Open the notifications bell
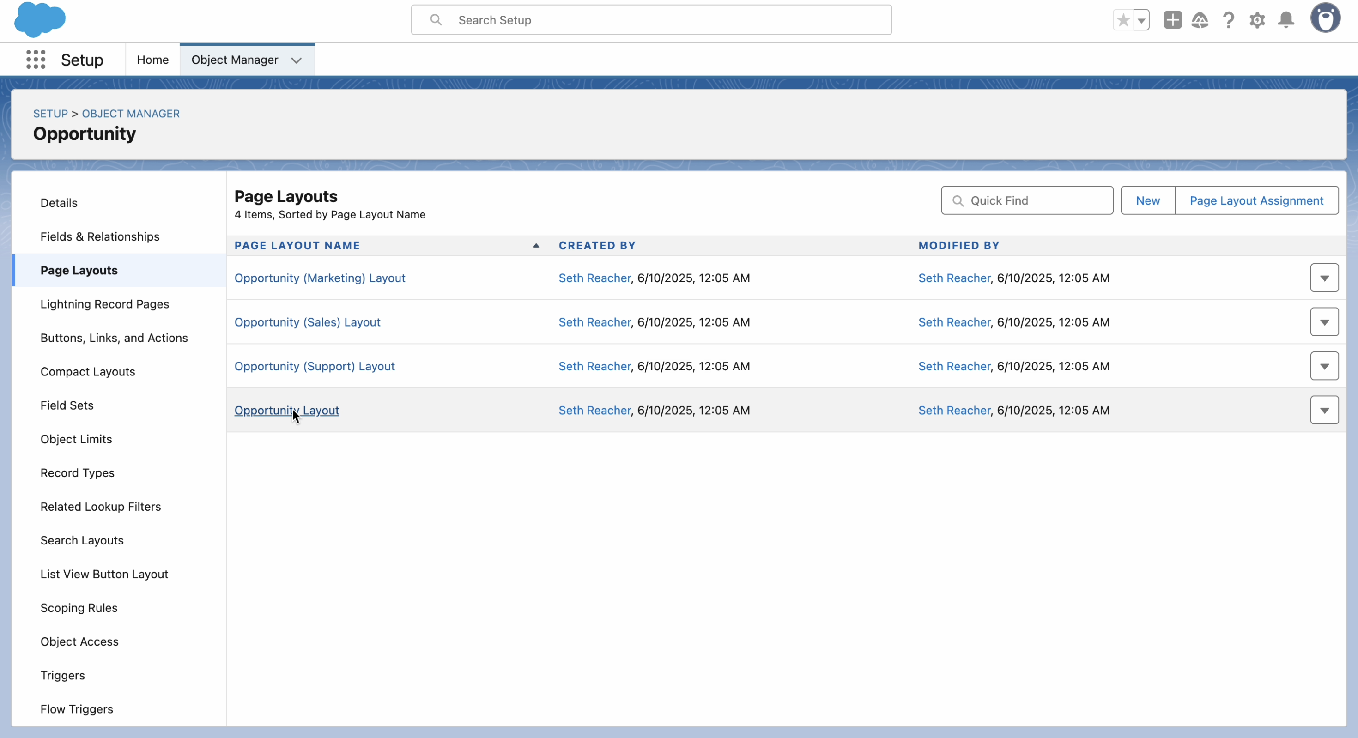1358x738 pixels. [1286, 20]
